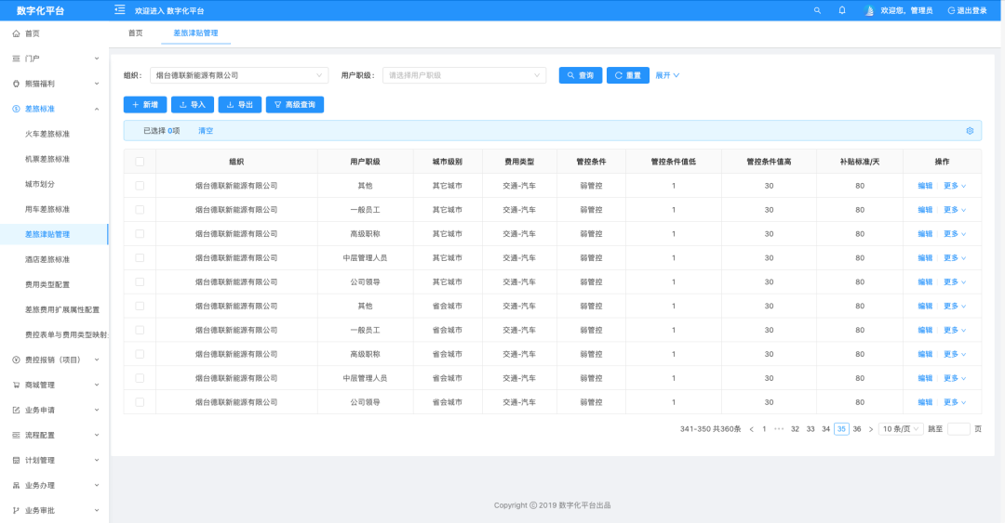
Task: Click the 商城管理 cart icon
Action: point(16,385)
